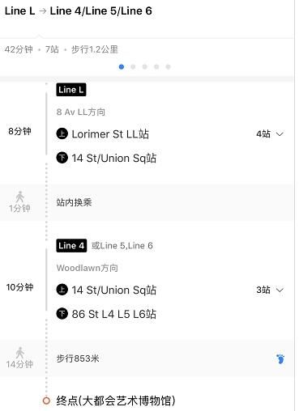
Task: Open the 站内换乘 transfer step
Action: pos(147,203)
